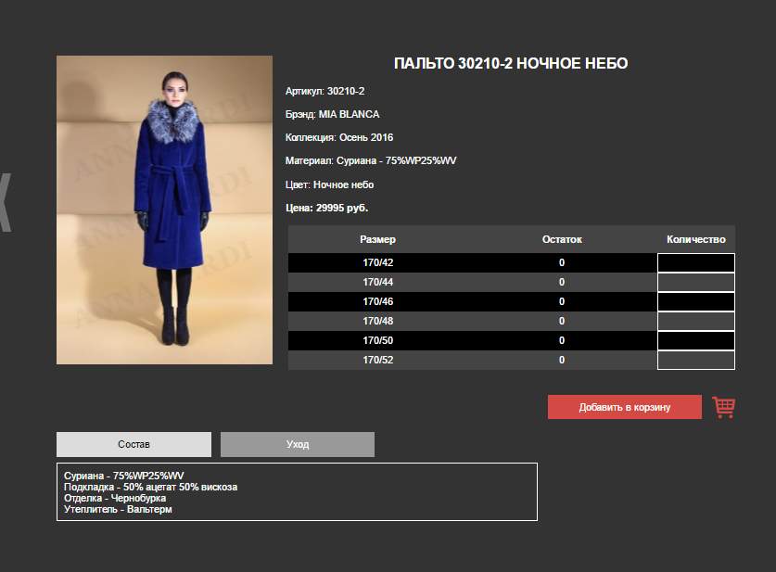Screen dimensions: 776x572
Task: Go to previous product with left arrow
Action: tap(5, 202)
